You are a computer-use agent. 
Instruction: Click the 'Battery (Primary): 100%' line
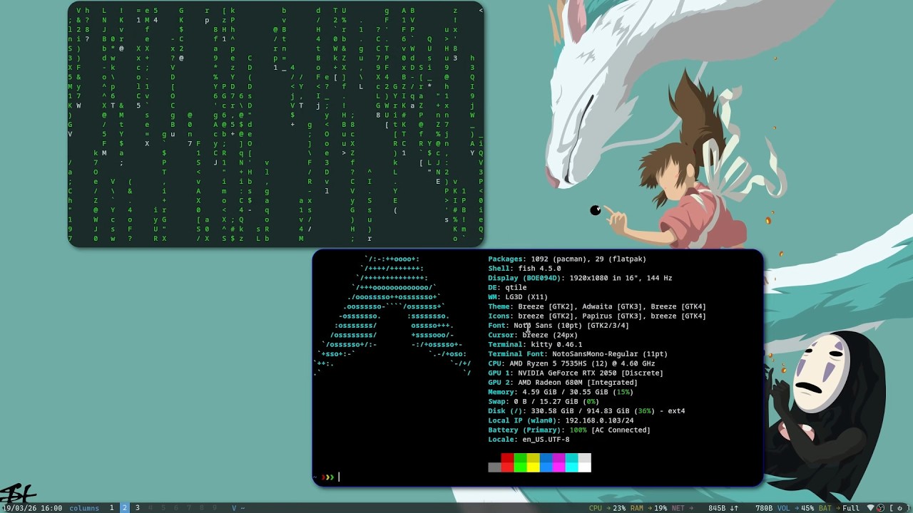[x=569, y=430]
